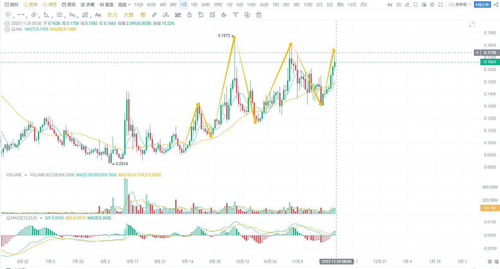Select the crosshair cursor tool
The height and width of the screenshot is (269, 500).
(x=8, y=15)
